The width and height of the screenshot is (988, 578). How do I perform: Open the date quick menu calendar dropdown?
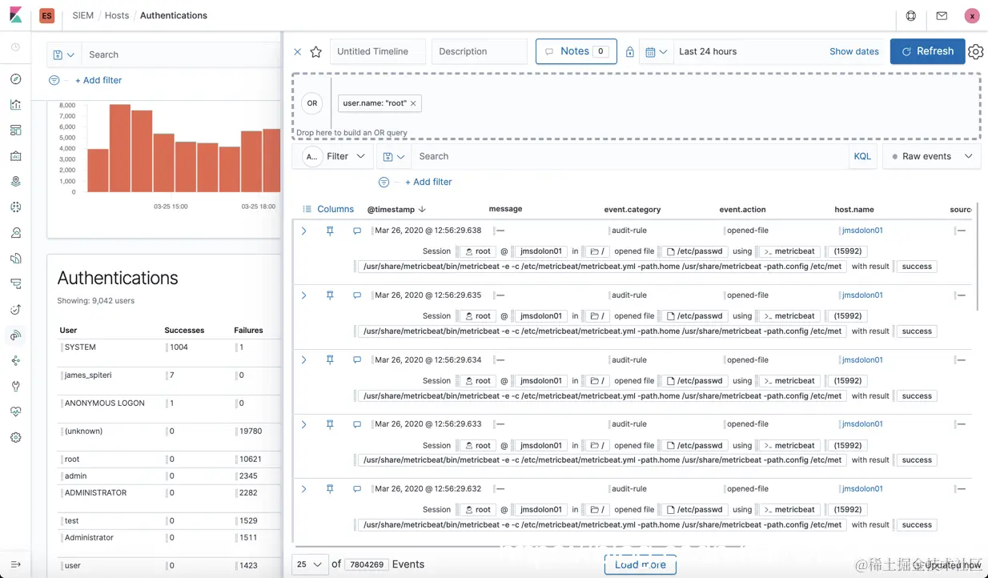pos(656,51)
